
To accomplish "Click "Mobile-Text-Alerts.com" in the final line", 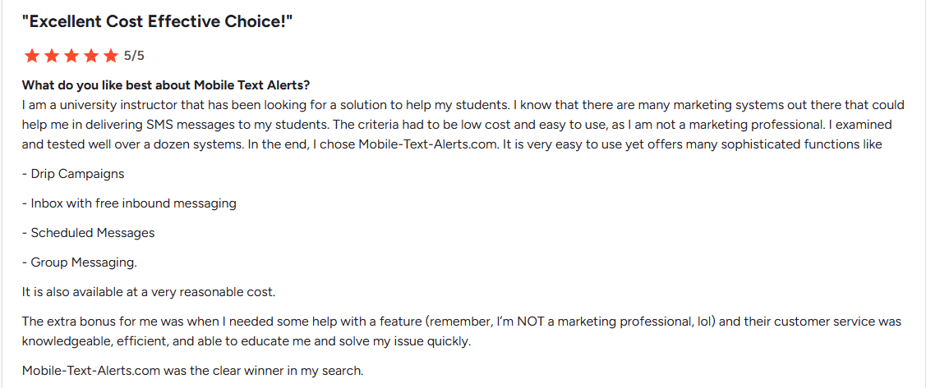I will 91,371.
